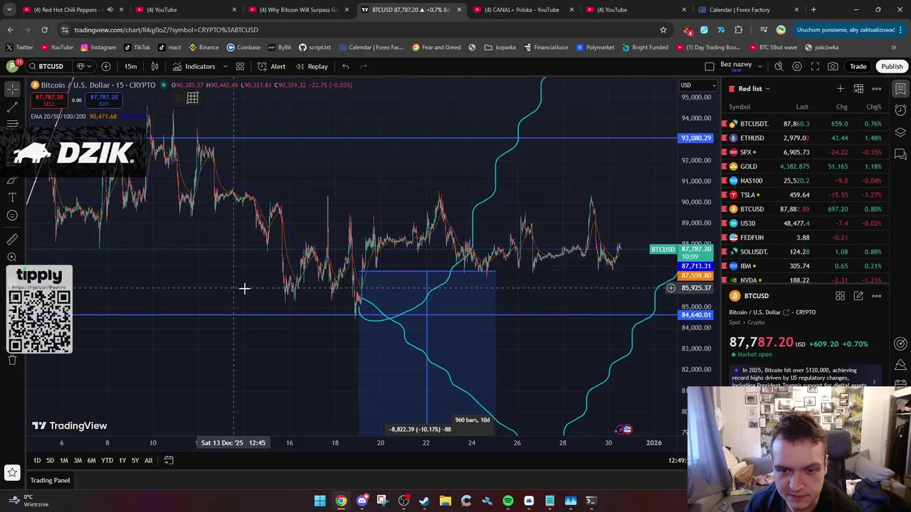
Task: Click the browser address bar URL
Action: 166,30
